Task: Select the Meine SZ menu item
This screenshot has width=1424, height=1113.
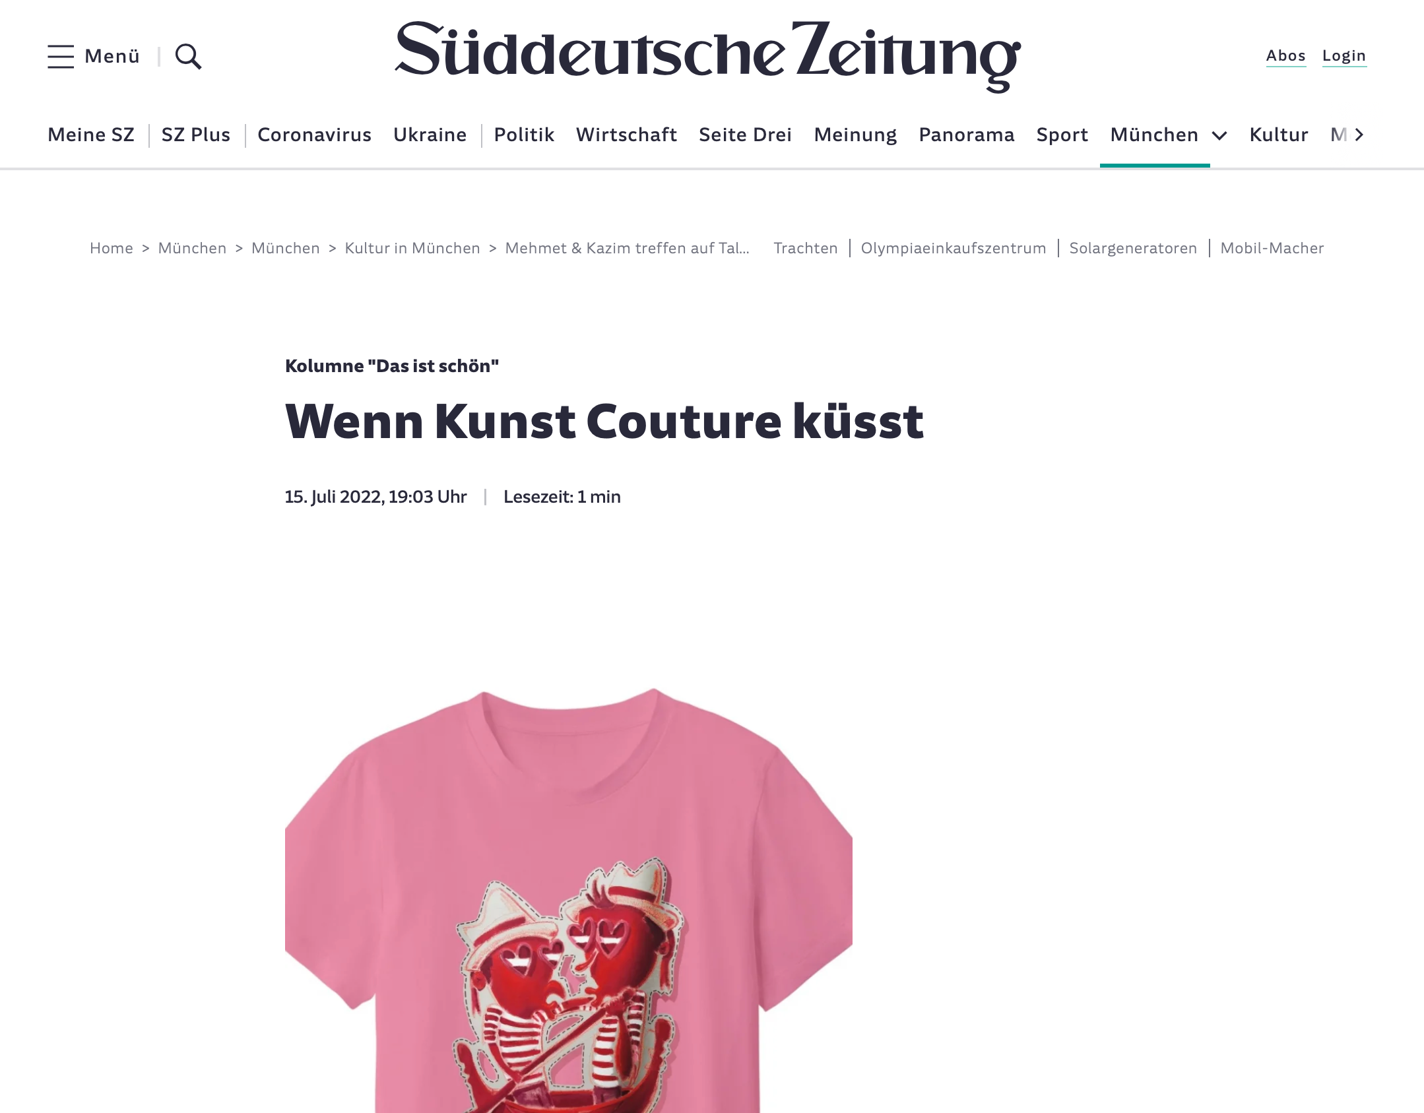Action: [91, 135]
